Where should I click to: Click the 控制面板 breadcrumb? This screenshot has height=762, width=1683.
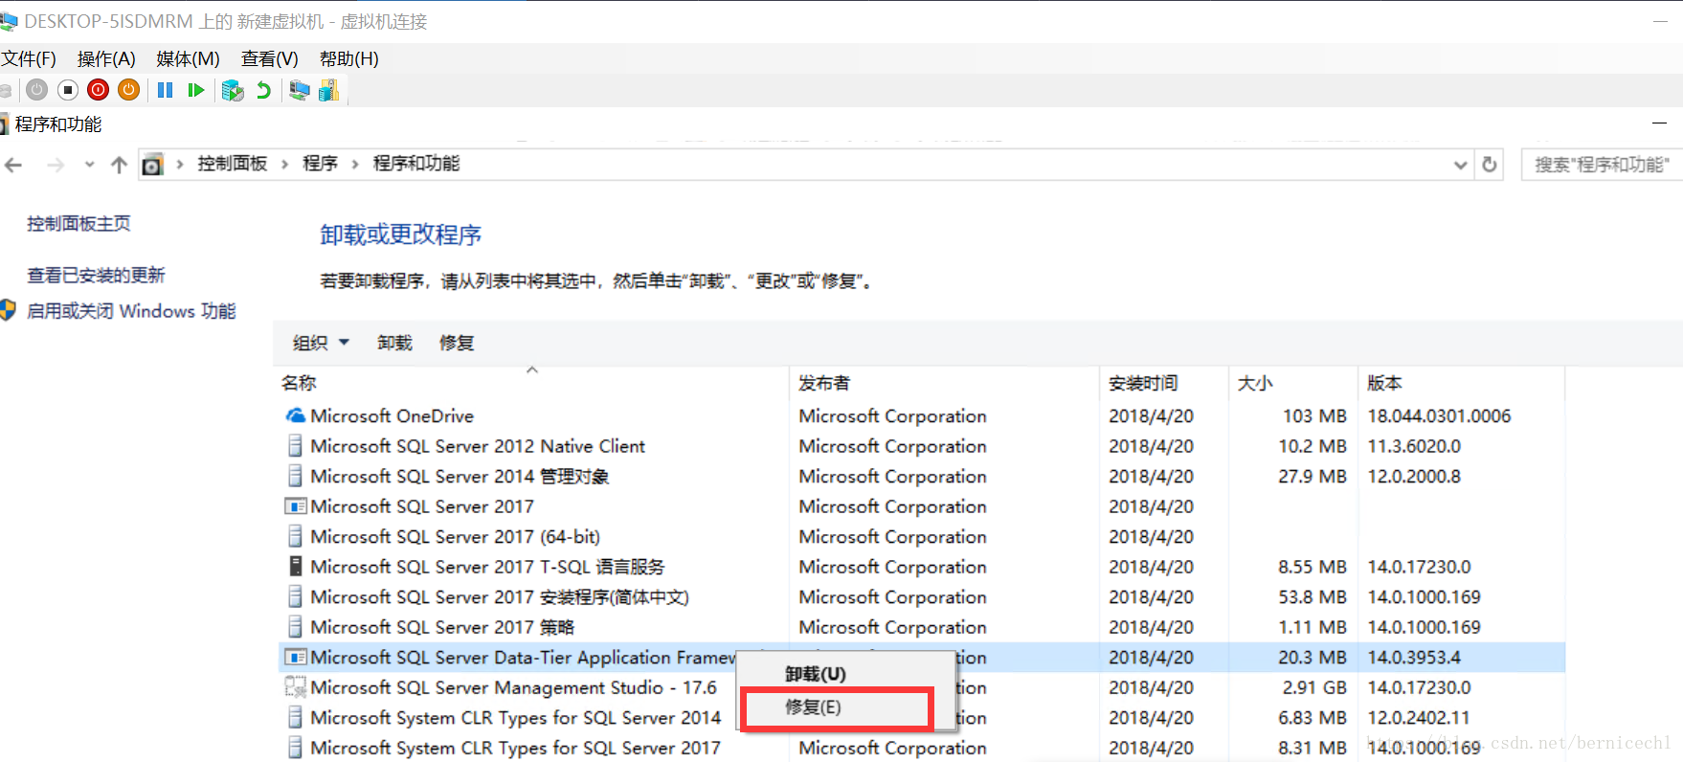(232, 164)
